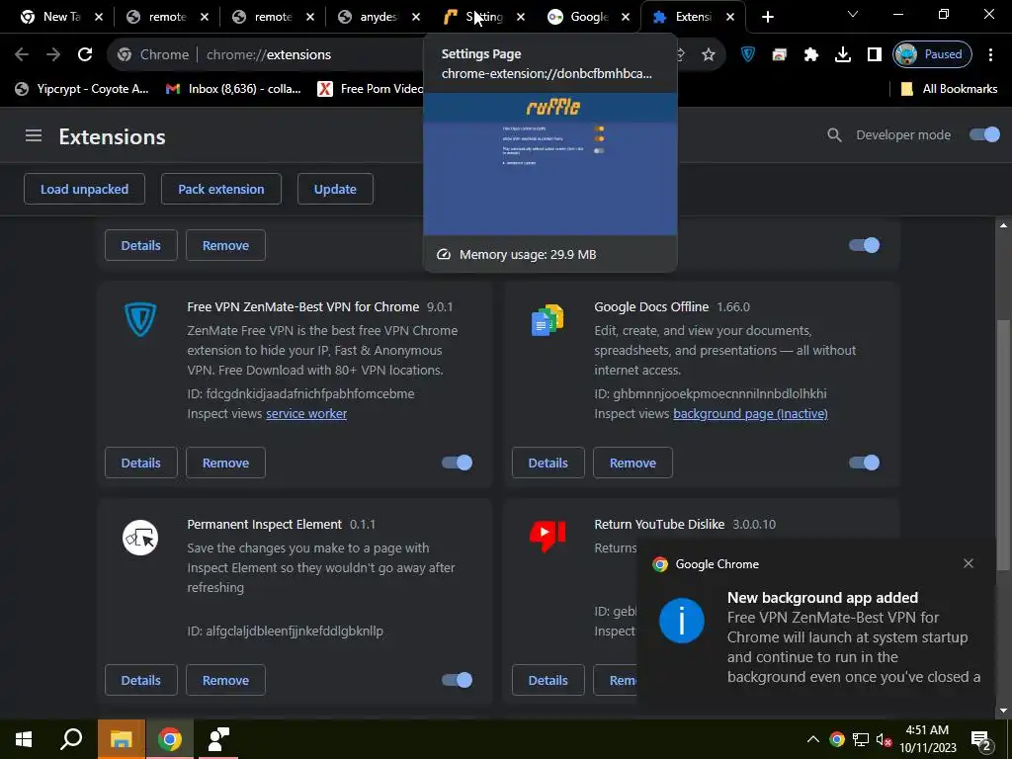Click the Chrome icon in the taskbar
The height and width of the screenshot is (759, 1012).
click(169, 739)
